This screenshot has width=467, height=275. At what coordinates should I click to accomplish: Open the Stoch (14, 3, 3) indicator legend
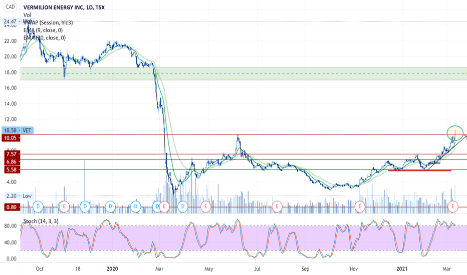tap(41, 221)
